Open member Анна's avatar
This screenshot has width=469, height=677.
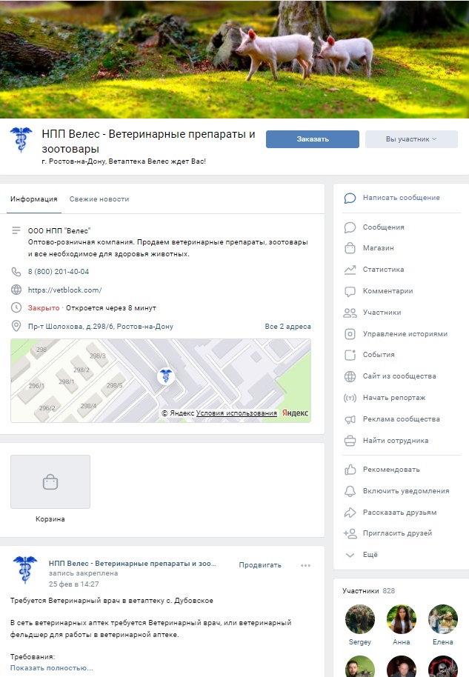(401, 619)
